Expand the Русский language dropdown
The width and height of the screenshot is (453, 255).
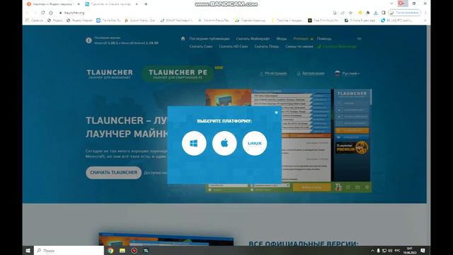[x=348, y=74]
